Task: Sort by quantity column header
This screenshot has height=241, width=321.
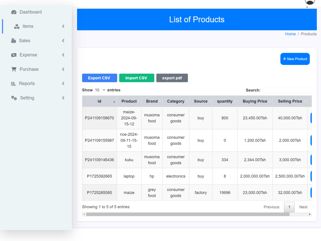Action: tap(225, 101)
